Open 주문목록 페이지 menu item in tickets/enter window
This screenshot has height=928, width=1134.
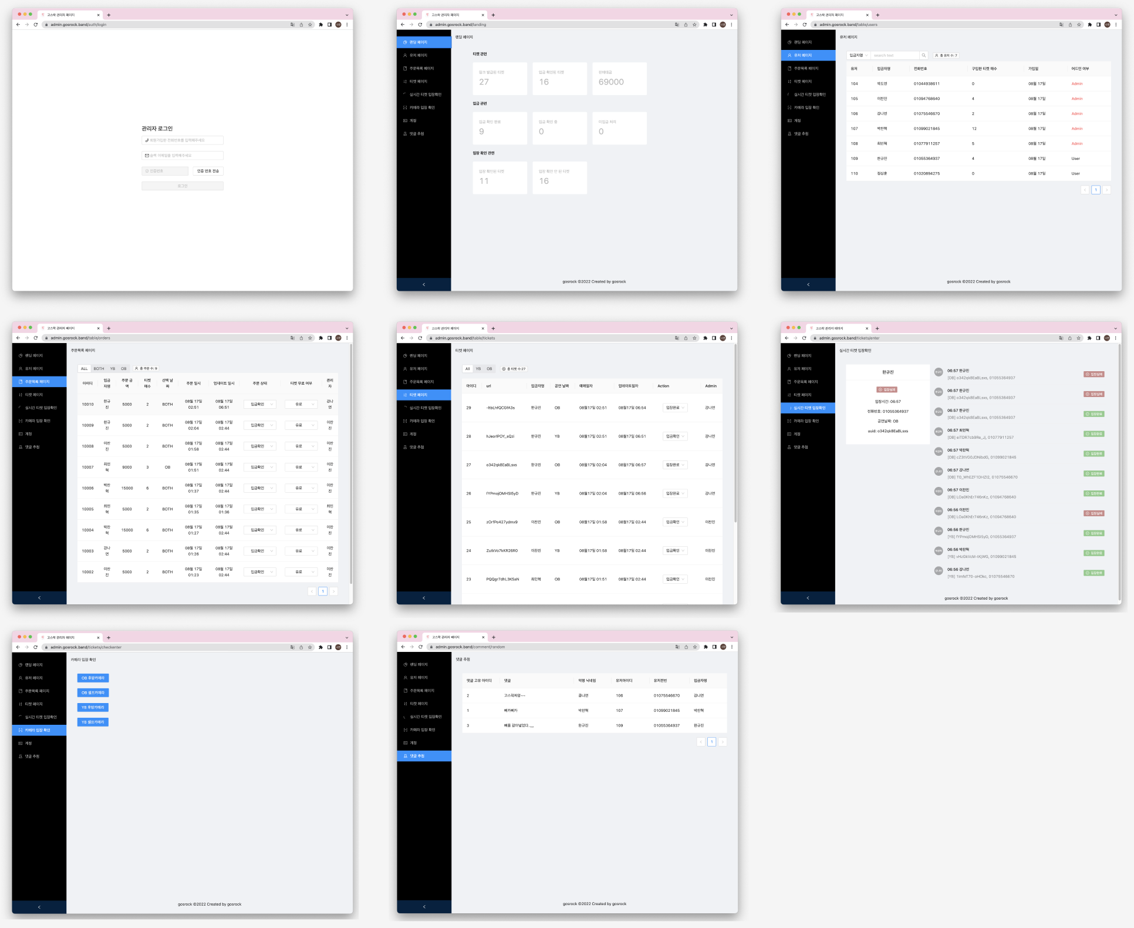(x=808, y=382)
